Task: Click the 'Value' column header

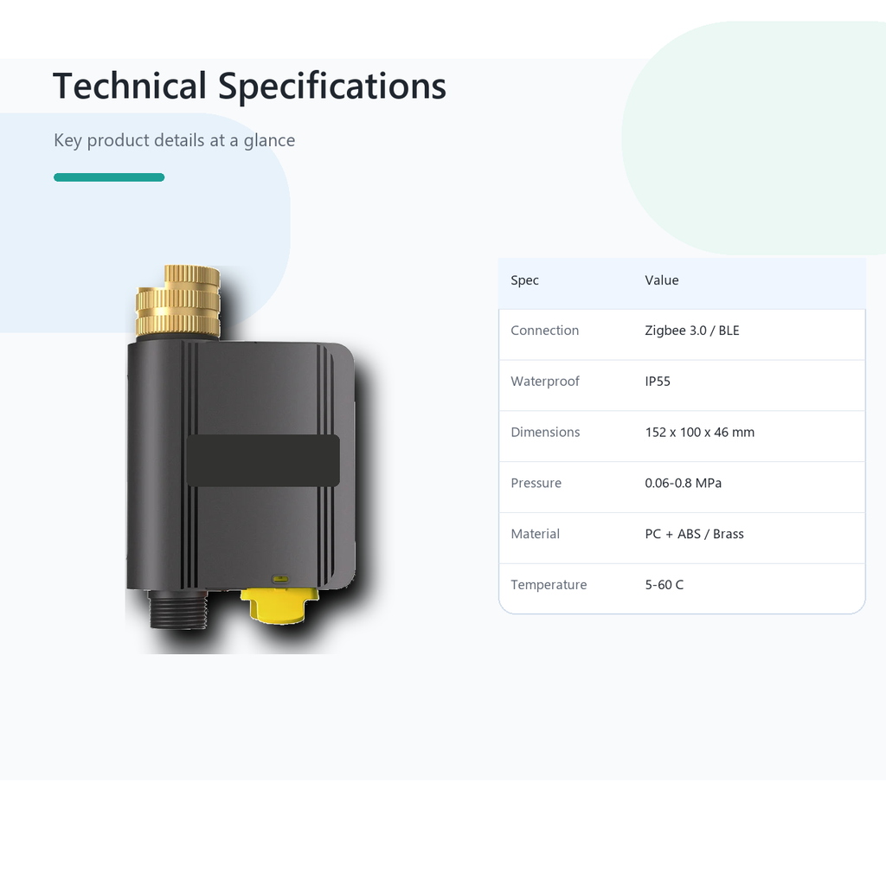Action: pos(662,280)
